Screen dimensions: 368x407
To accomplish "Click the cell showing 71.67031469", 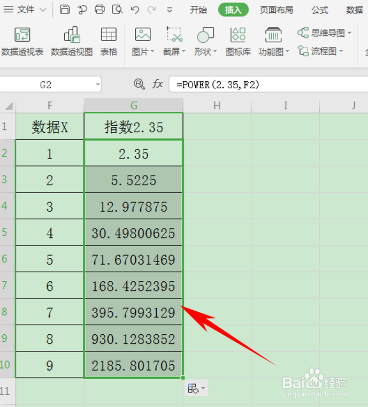I will [134, 259].
